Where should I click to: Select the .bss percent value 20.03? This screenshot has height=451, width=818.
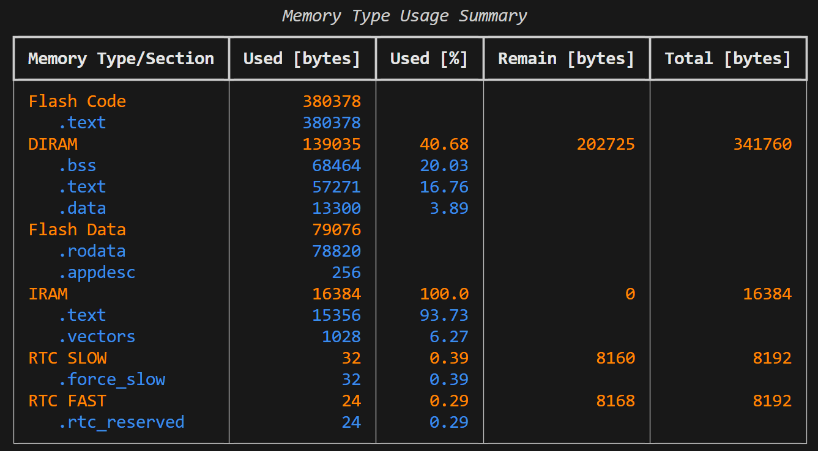tap(444, 166)
